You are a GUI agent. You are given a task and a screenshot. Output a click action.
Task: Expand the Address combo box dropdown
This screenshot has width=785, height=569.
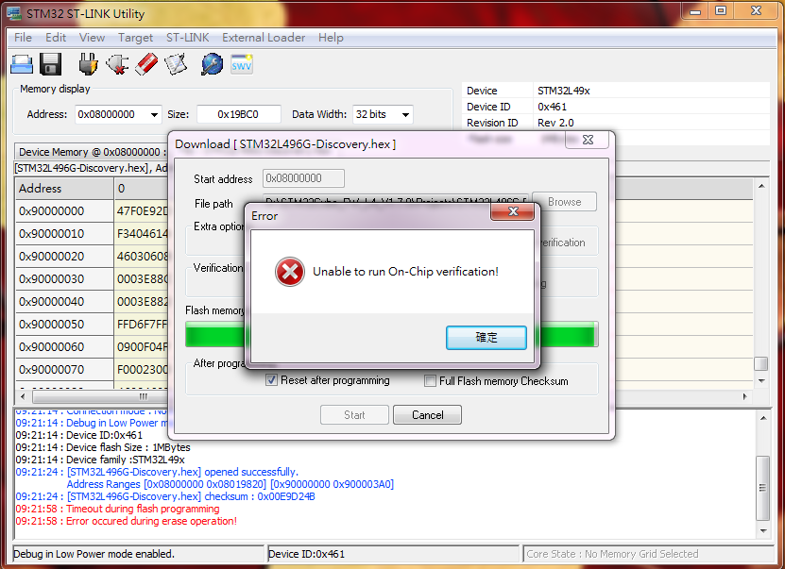tap(154, 114)
